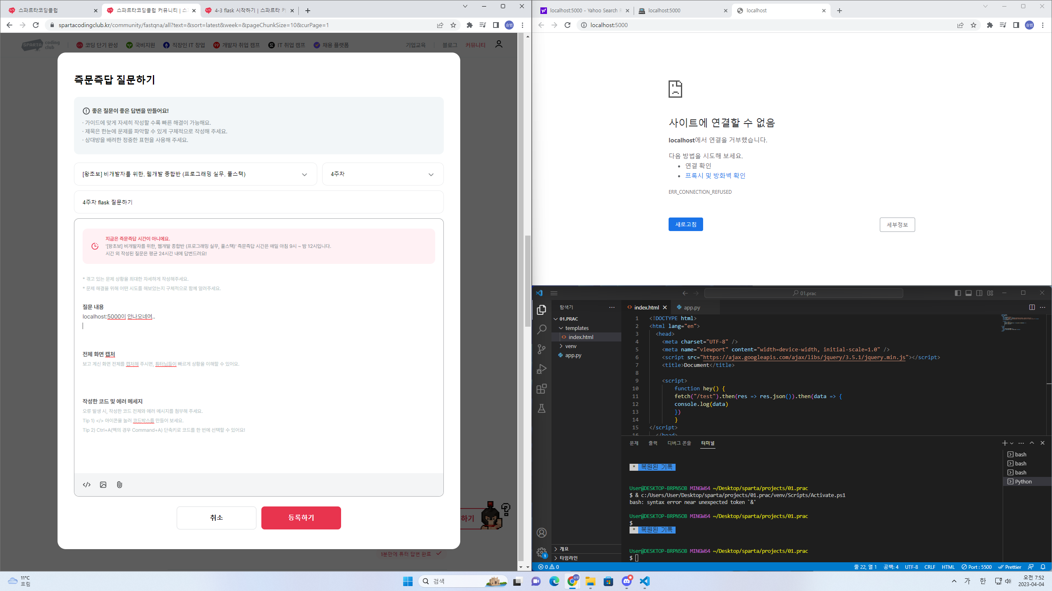The height and width of the screenshot is (591, 1052).
Task: Open the extensions puzzle icon in left Chrome
Action: coord(470,25)
